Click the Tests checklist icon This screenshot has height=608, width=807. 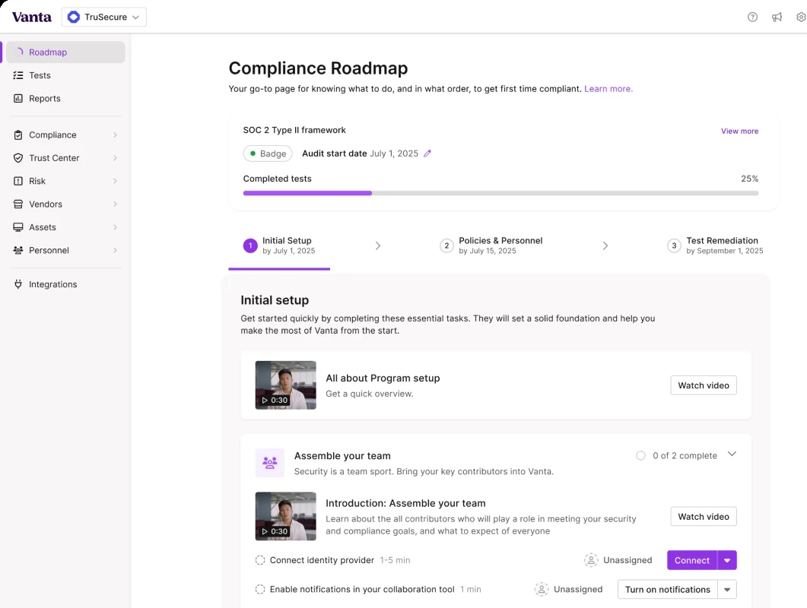[x=18, y=75]
